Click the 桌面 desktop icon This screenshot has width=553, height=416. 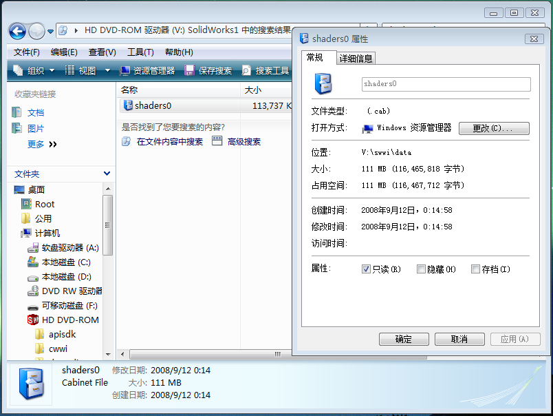pos(19,189)
